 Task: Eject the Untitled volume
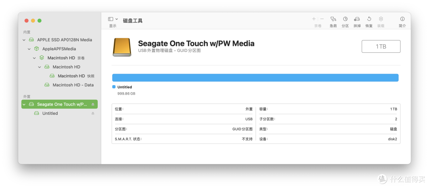(93, 113)
